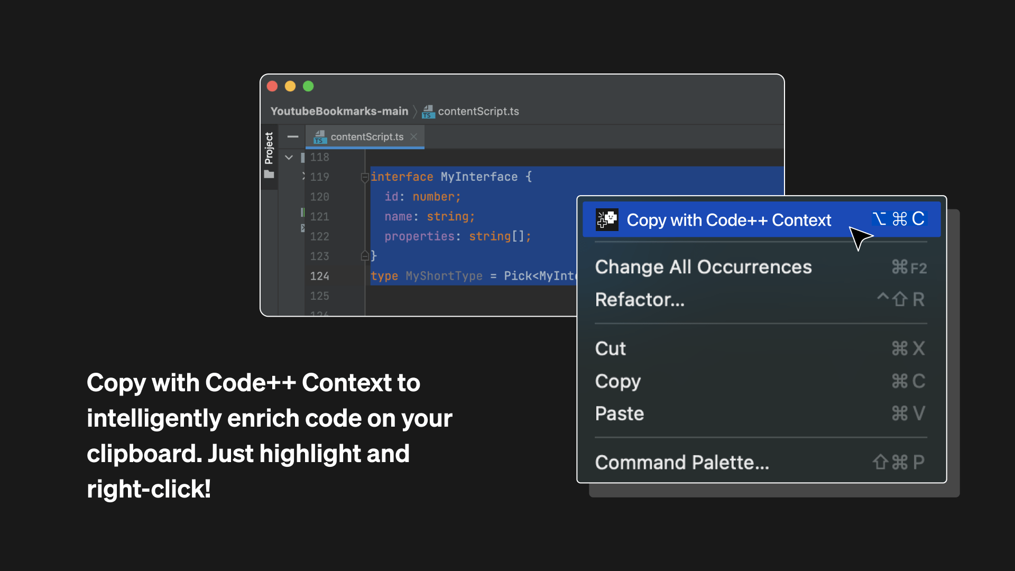Fold the interface block at line 119
This screenshot has height=571, width=1015.
click(x=365, y=177)
